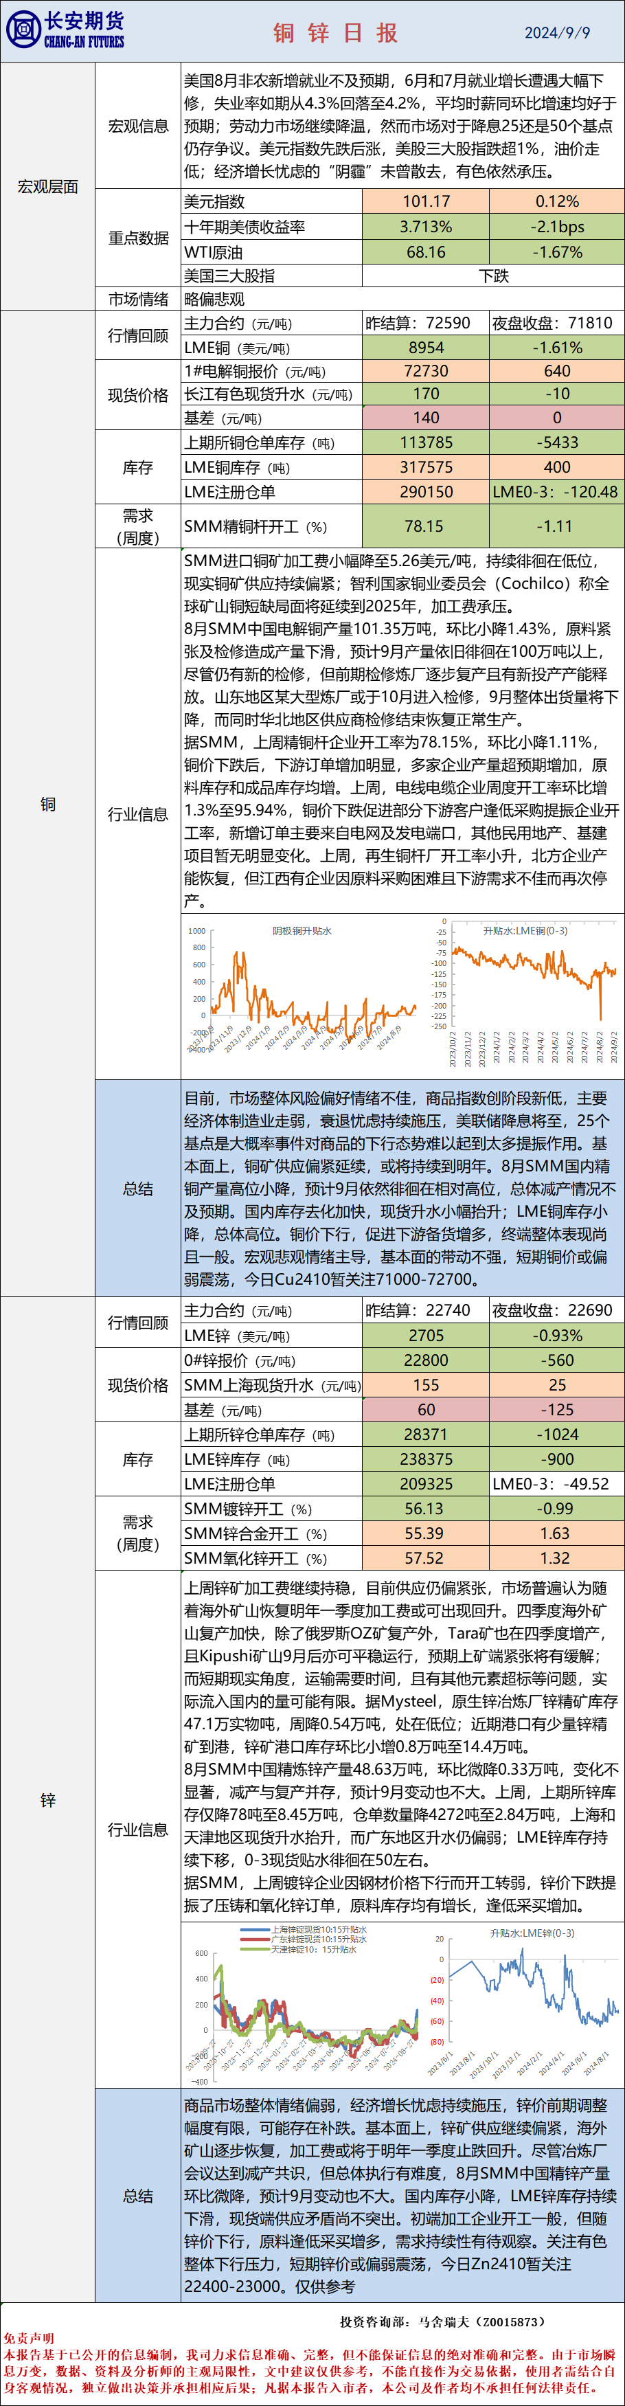The image size is (625, 2406).
Task: Select the LME铜库存 value 317575
Action: coord(426,467)
